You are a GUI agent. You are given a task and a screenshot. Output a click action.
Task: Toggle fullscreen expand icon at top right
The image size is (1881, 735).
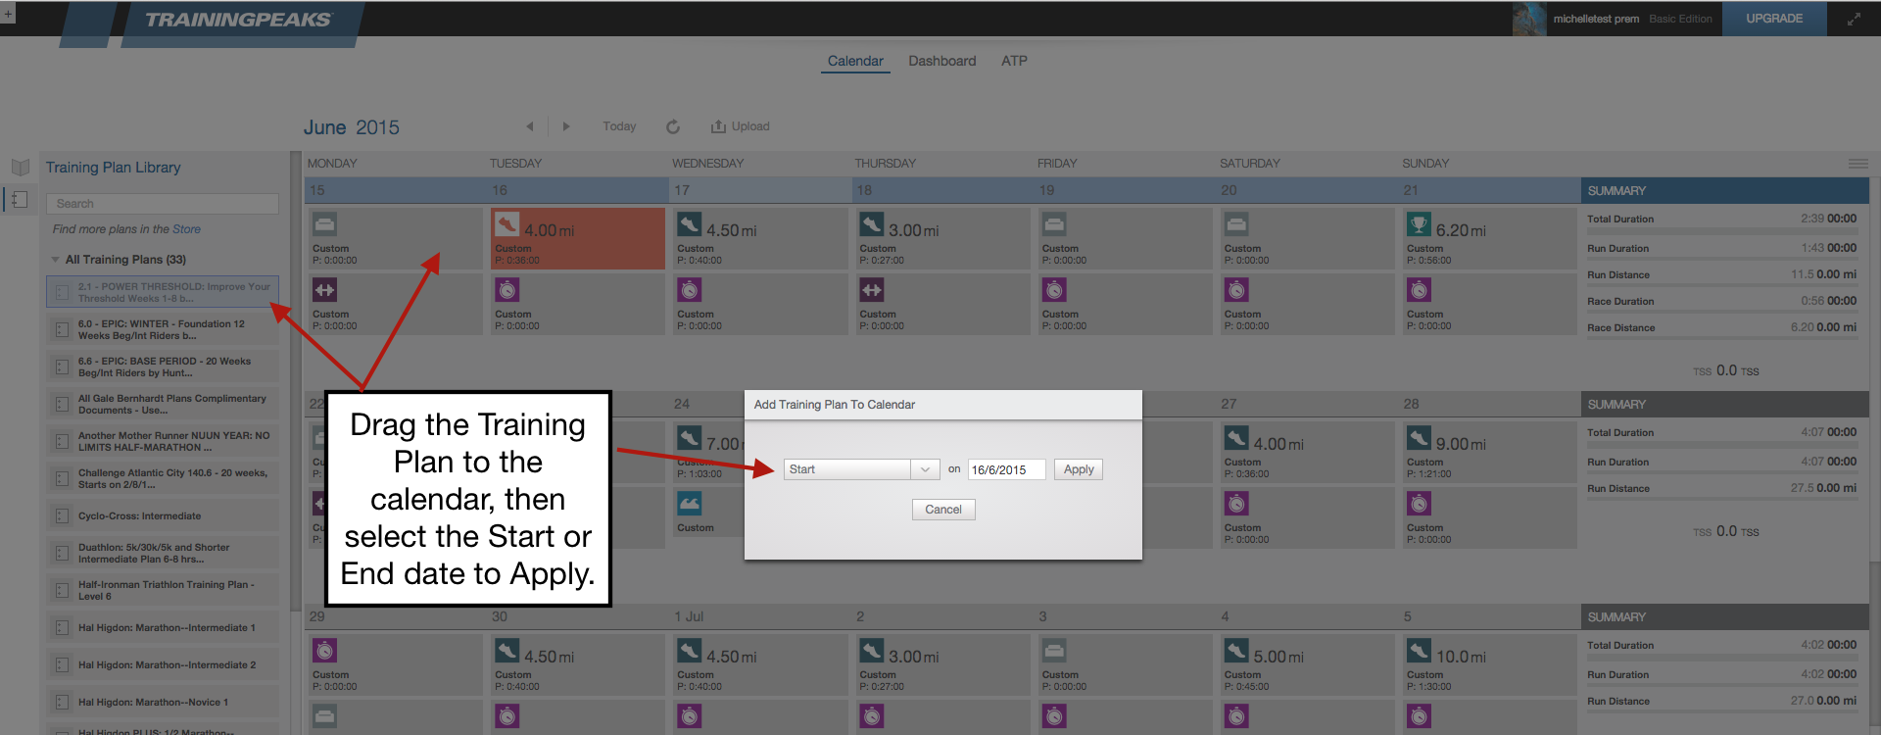click(x=1854, y=19)
